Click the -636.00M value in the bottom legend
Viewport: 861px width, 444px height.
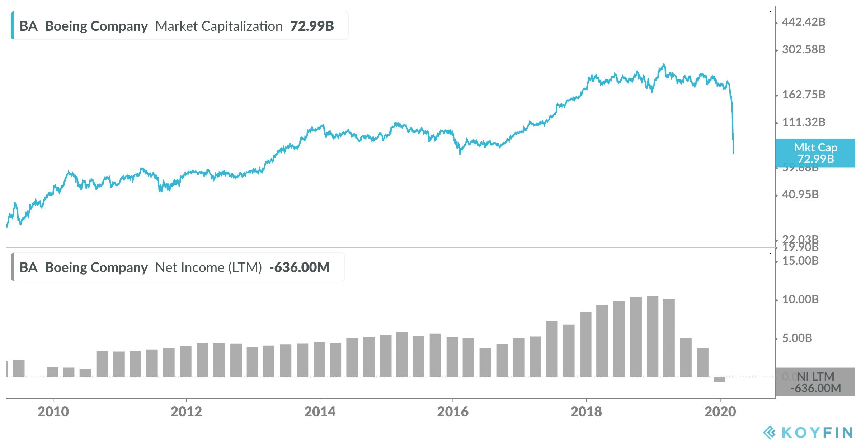pos(299,267)
